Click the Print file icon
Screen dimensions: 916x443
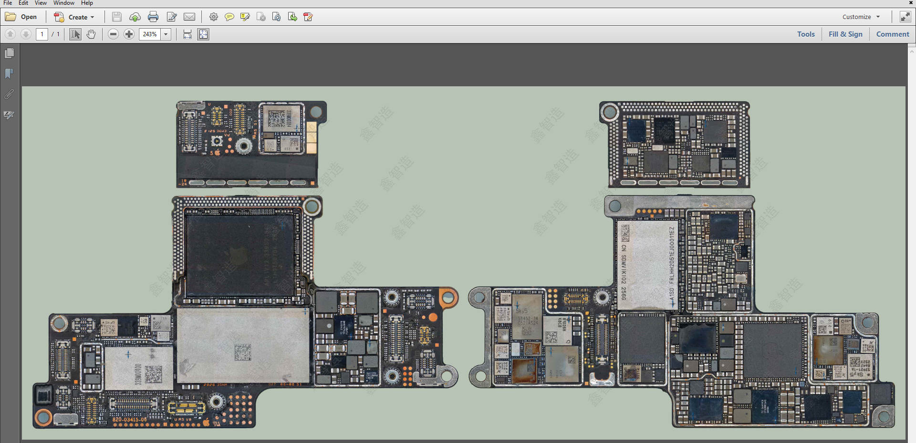[153, 17]
